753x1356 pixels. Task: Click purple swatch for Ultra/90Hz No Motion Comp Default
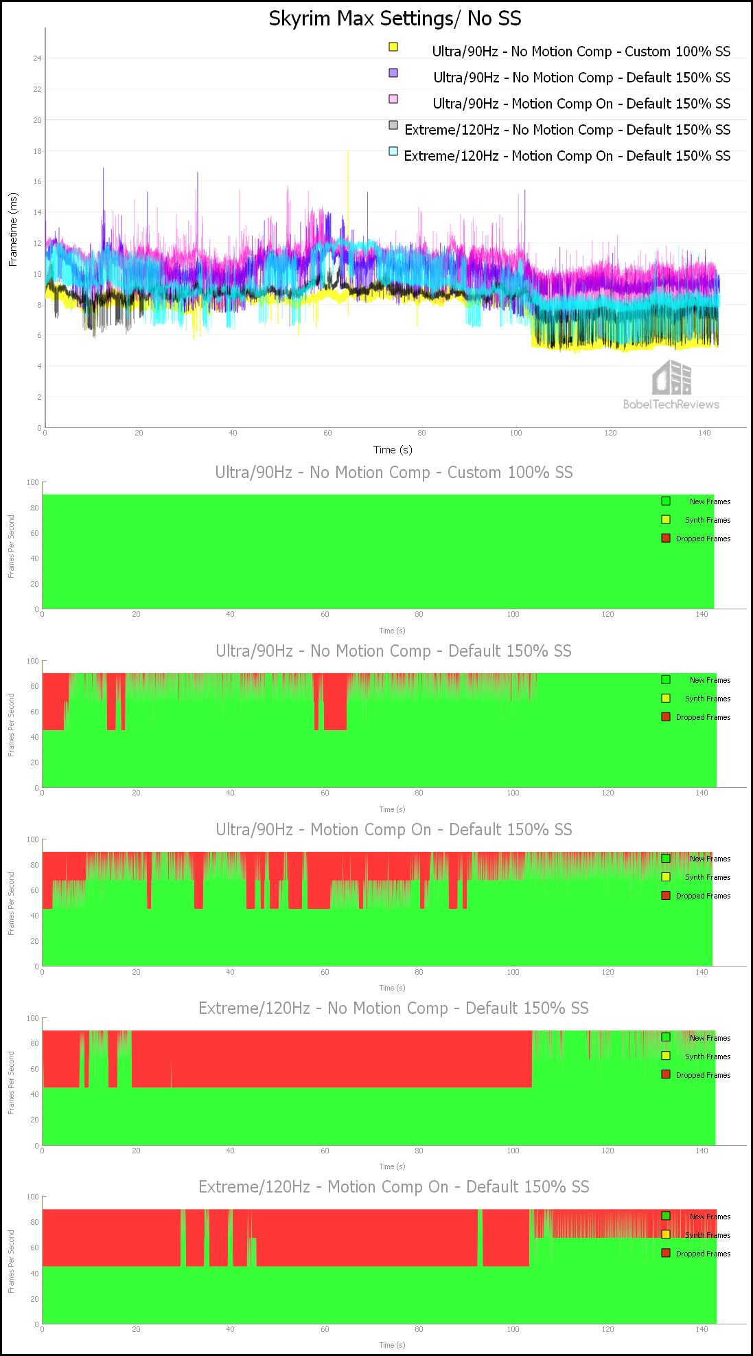[x=393, y=73]
